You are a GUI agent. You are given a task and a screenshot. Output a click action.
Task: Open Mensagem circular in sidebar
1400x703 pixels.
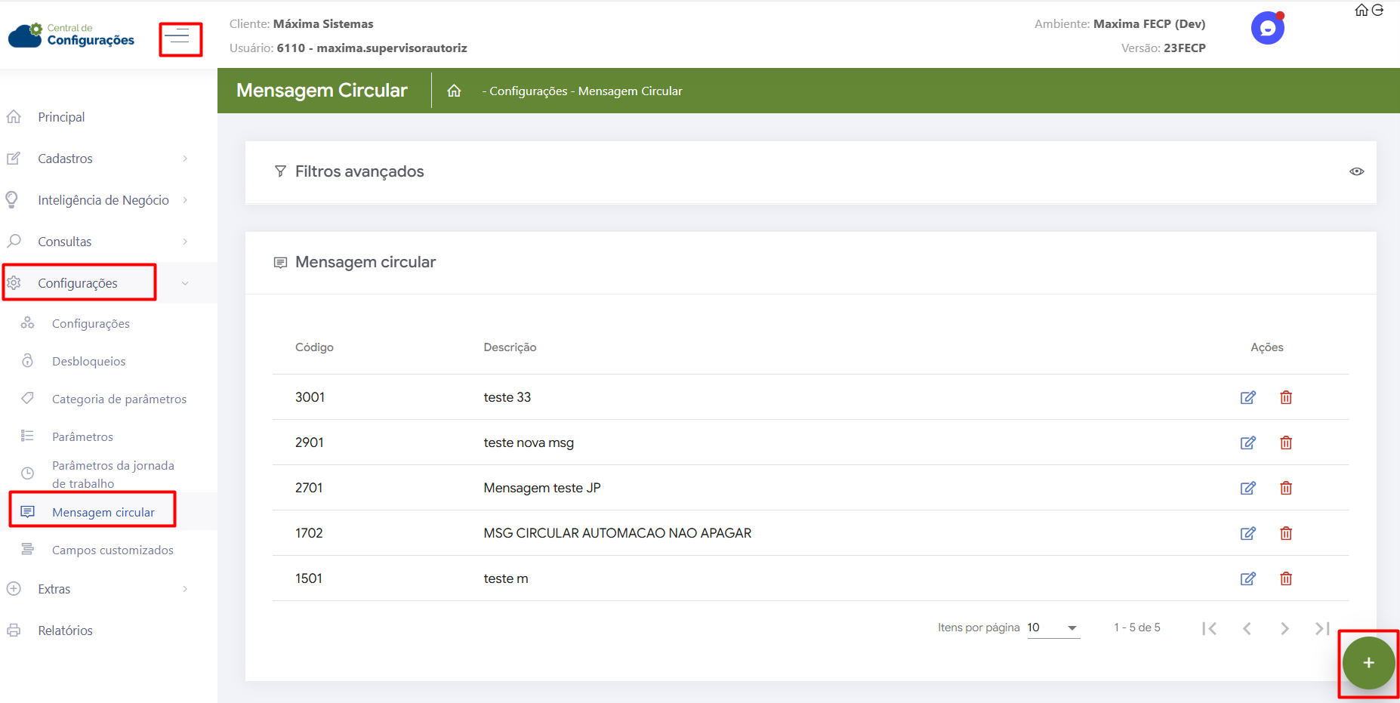103,512
